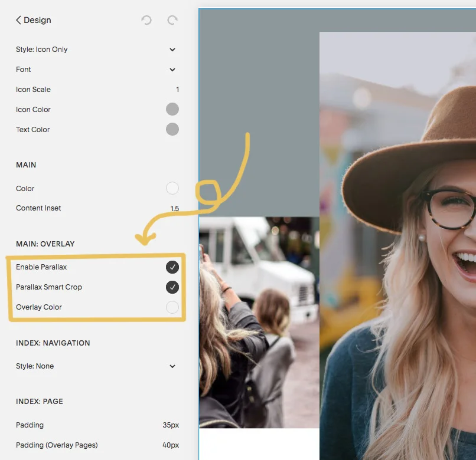The image size is (476, 460).
Task: Select the Text Color circle
Action: pos(172,129)
